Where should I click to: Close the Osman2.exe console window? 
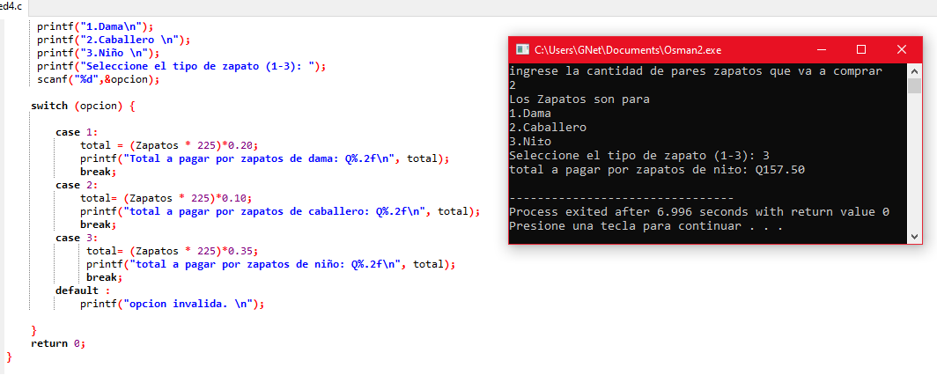pyautogui.click(x=902, y=49)
